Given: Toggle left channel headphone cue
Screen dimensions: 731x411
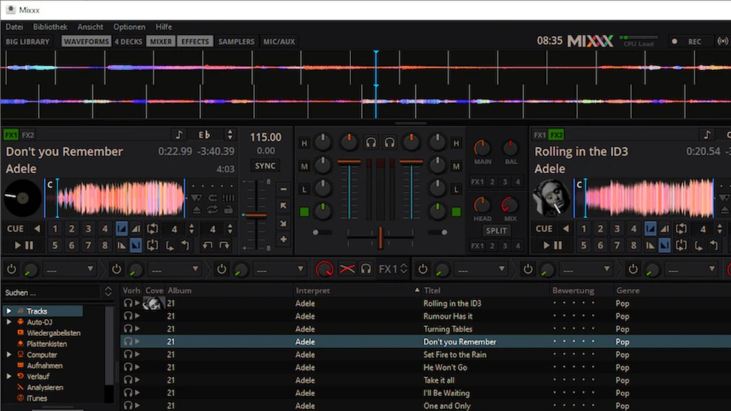Looking at the screenshot, I should pyautogui.click(x=371, y=143).
